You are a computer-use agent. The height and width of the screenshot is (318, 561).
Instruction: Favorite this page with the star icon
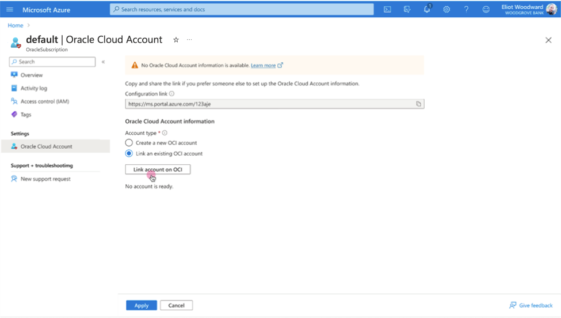(176, 40)
